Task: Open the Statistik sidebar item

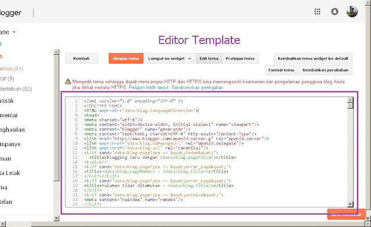Action: pos(7,101)
